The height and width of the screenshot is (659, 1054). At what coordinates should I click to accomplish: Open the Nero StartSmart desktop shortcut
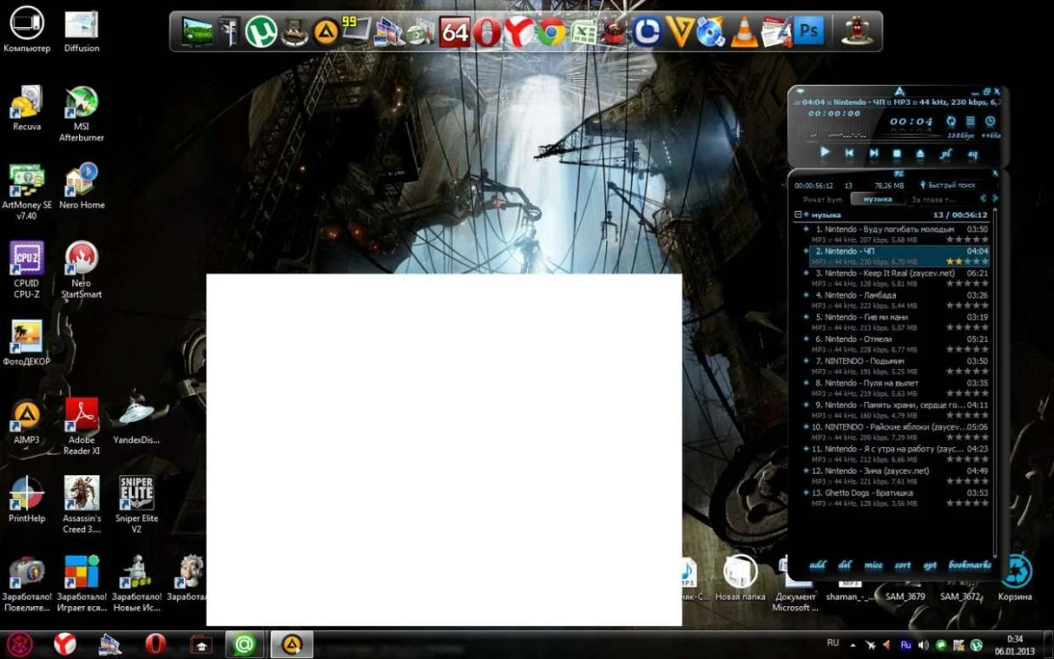(x=82, y=270)
